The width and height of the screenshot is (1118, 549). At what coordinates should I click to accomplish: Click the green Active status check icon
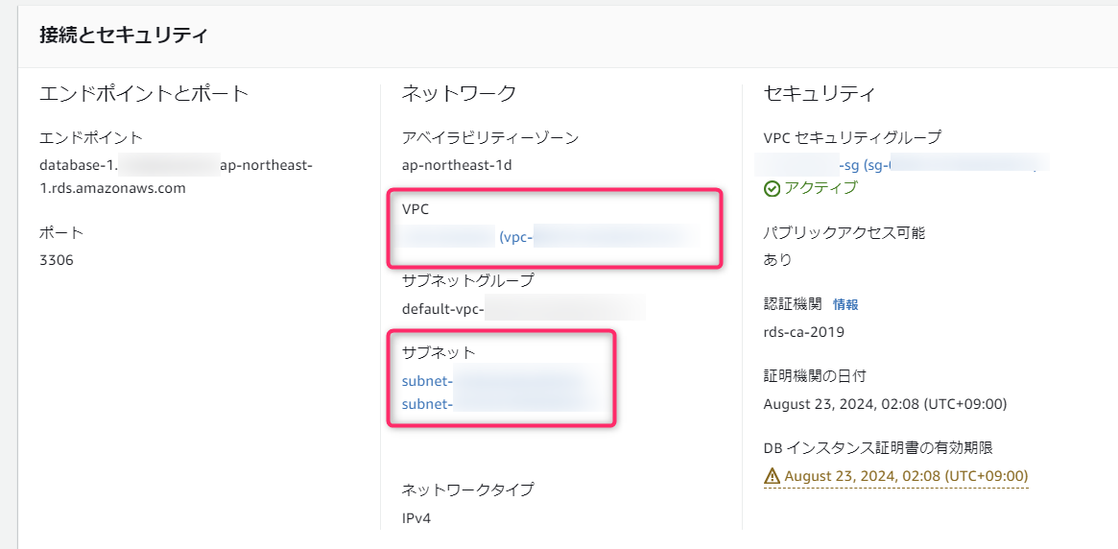point(771,188)
